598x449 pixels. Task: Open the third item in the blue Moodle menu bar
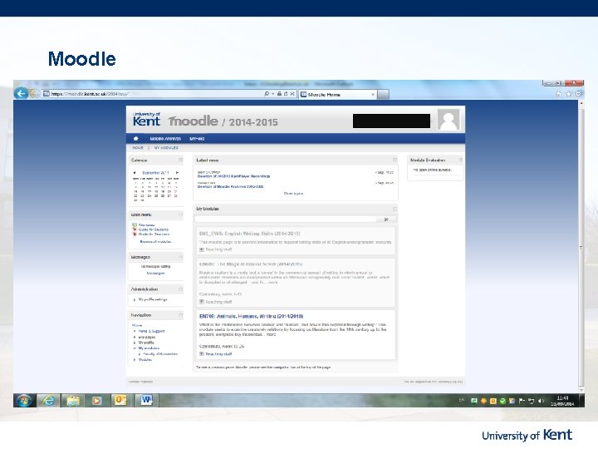pyautogui.click(x=197, y=139)
